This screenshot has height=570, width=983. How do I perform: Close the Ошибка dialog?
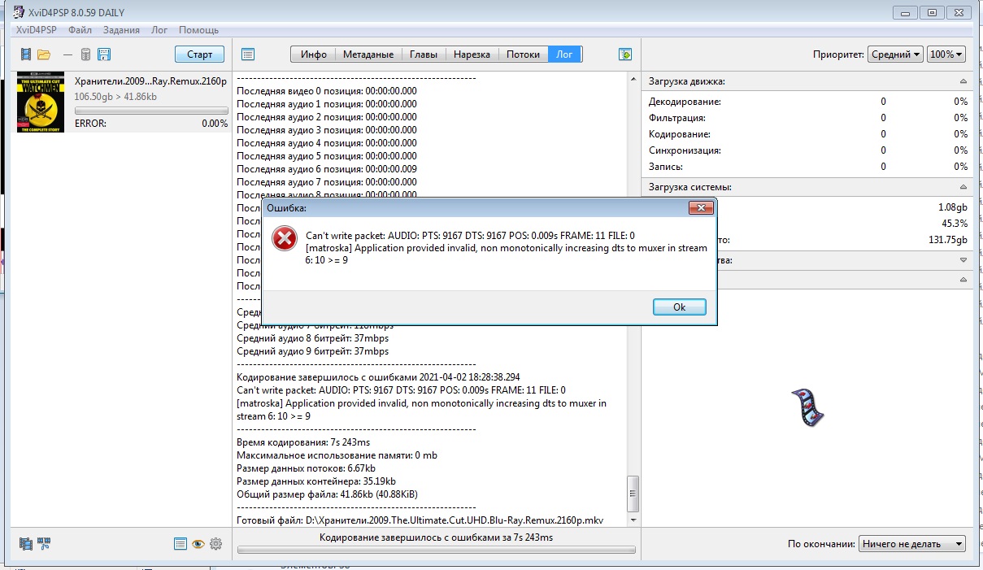[700, 209]
